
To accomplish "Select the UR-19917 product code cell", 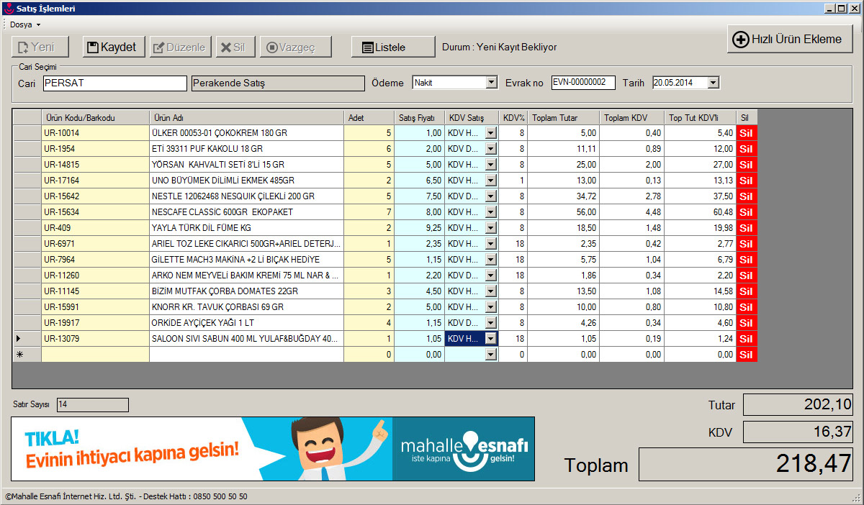I will tap(95, 323).
